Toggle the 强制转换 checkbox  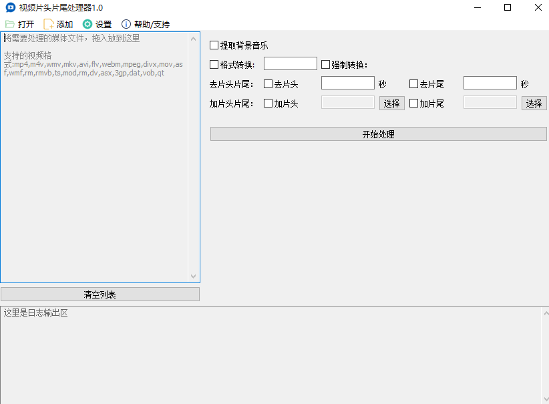tap(326, 64)
